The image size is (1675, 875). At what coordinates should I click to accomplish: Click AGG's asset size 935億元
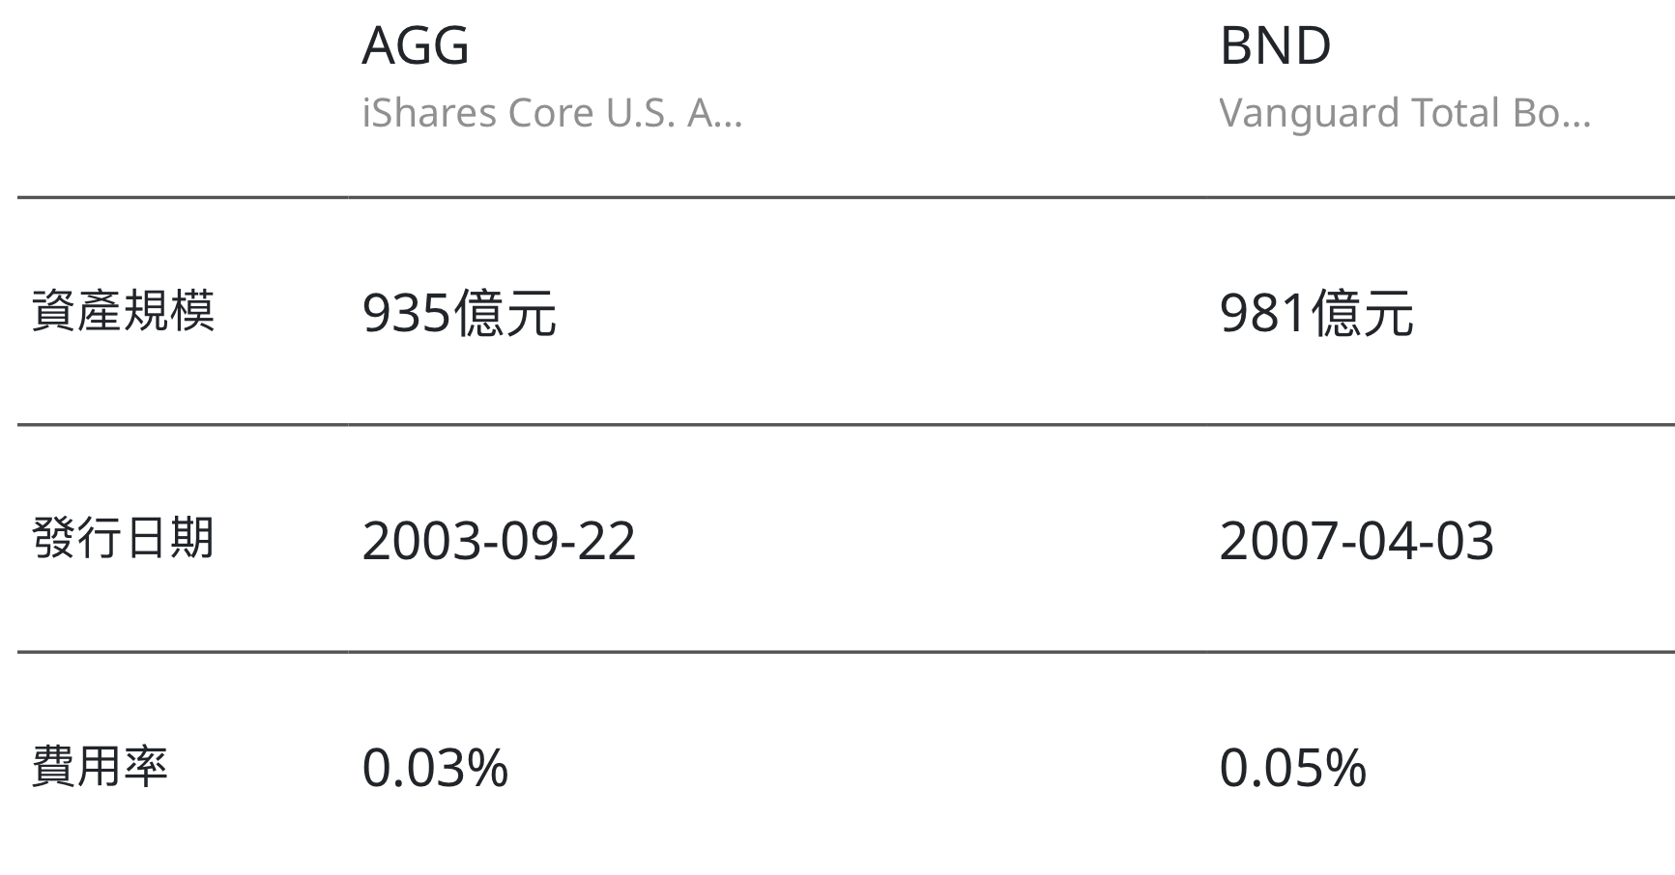tap(459, 313)
